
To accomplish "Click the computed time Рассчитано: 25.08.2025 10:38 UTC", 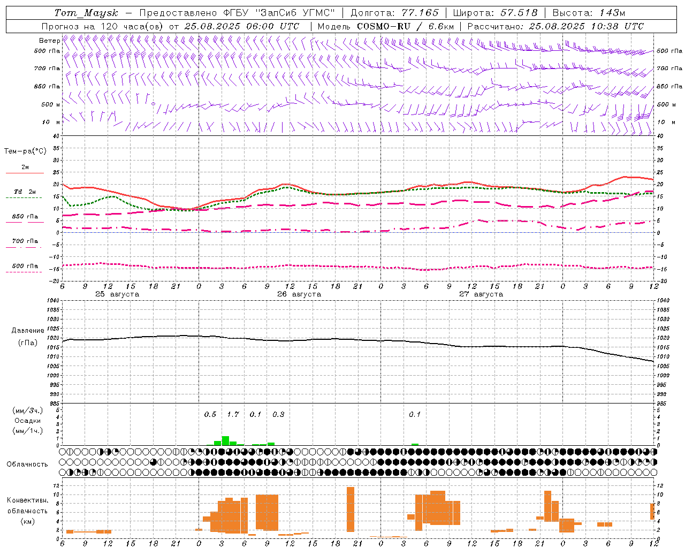I will tap(555, 26).
